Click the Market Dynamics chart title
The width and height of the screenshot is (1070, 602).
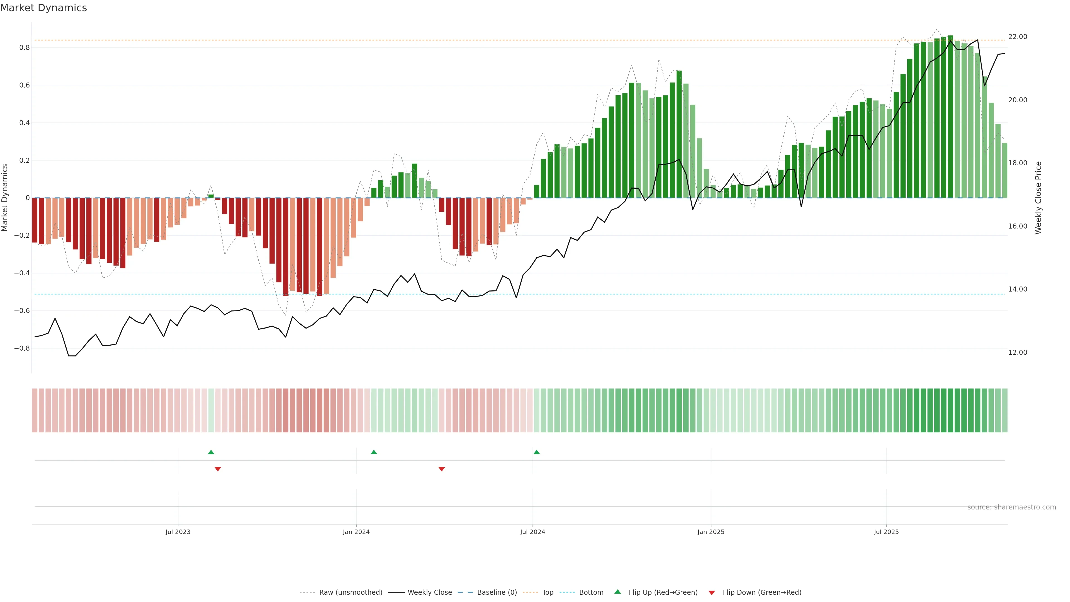coord(44,8)
